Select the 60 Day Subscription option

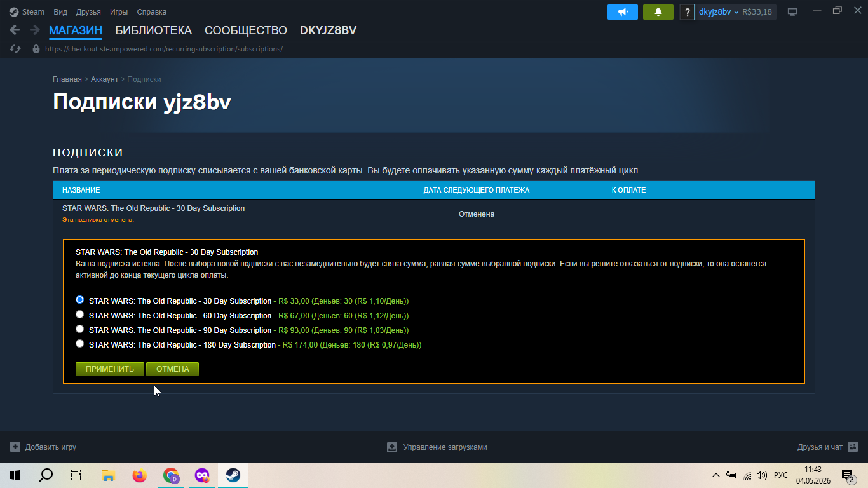click(x=79, y=315)
